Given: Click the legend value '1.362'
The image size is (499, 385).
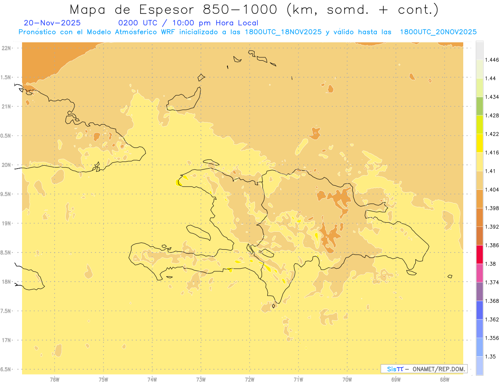Looking at the screenshot, I should [x=492, y=319].
